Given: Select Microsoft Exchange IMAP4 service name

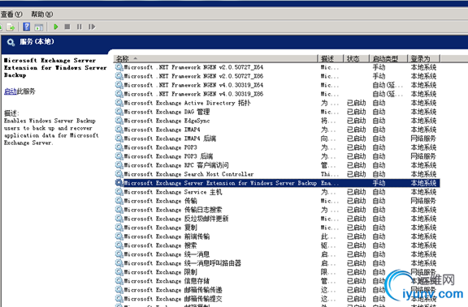Looking at the screenshot, I should tap(162, 130).
